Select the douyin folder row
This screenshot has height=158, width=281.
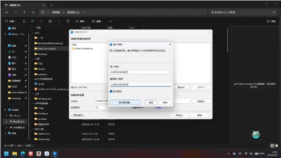[x=40, y=69]
